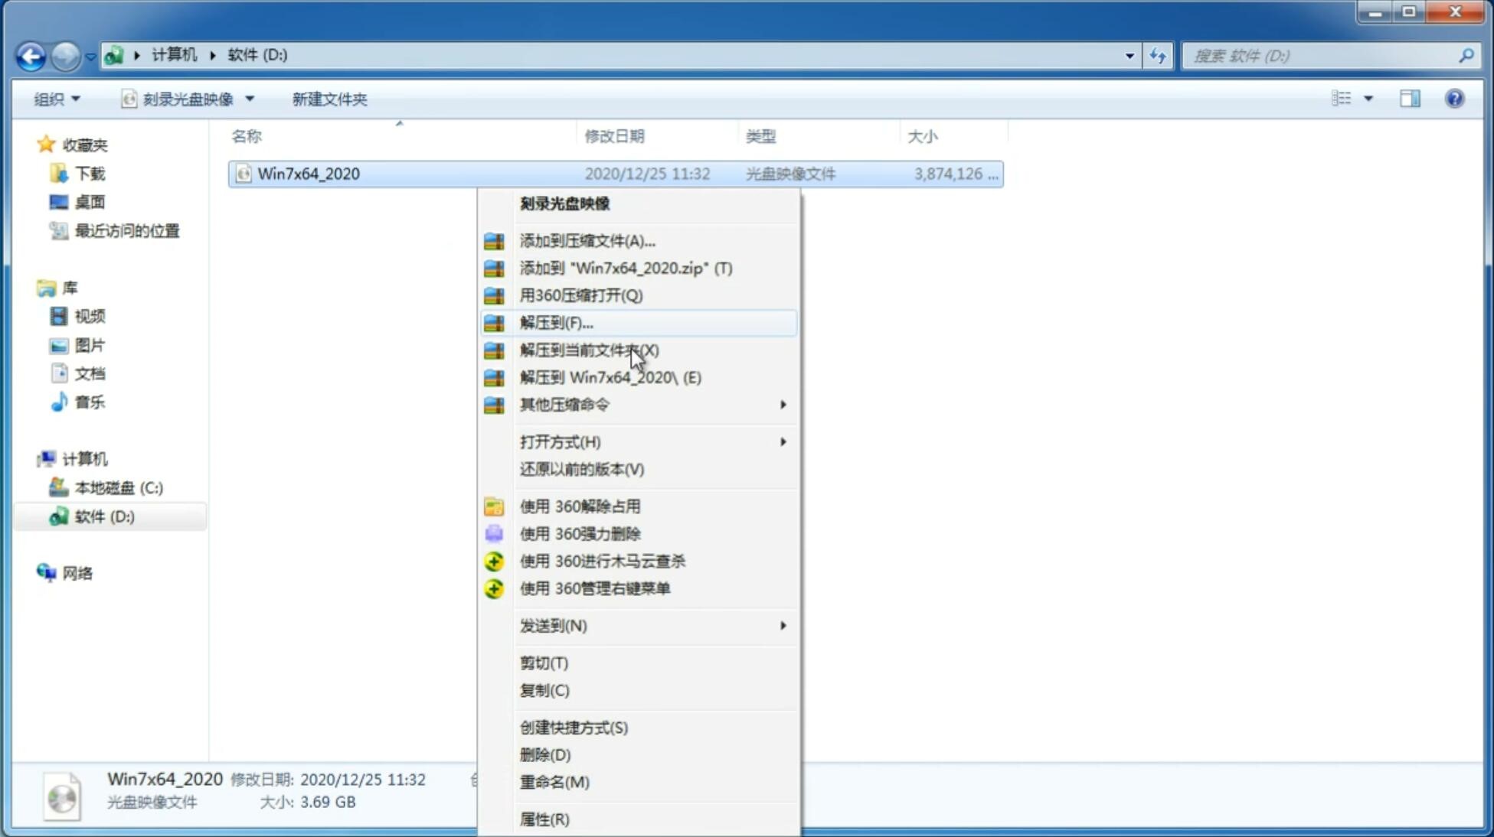Select 发送到 submenu expander arrow

tap(782, 626)
